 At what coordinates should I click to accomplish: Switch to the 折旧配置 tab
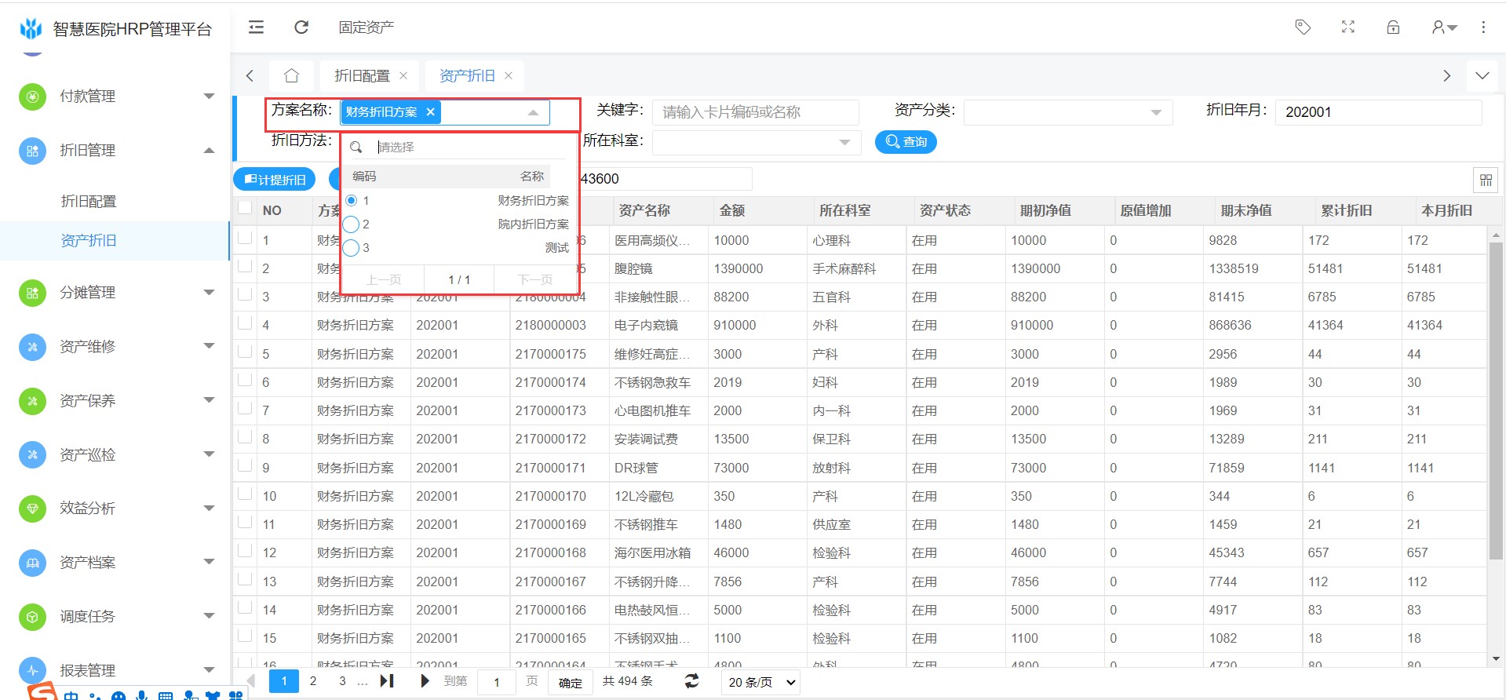coord(362,75)
